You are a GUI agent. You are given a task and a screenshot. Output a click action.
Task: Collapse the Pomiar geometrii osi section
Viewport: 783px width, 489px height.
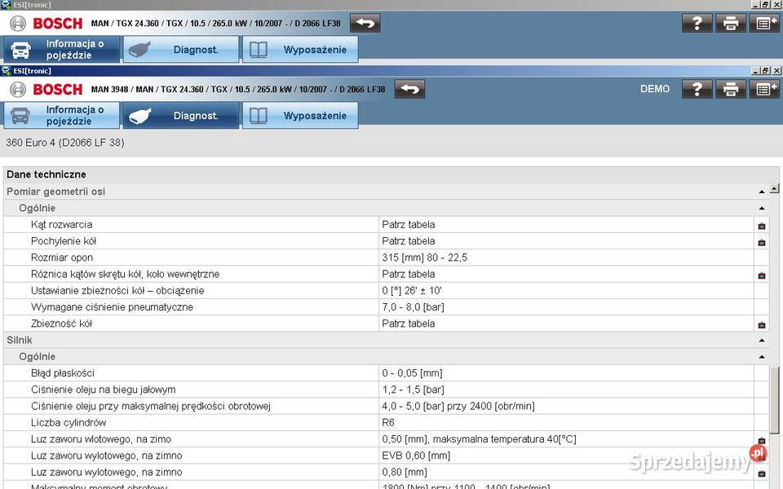[x=762, y=192]
